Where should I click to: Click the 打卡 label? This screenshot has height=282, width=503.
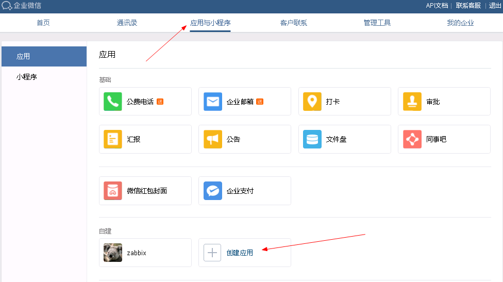point(332,102)
